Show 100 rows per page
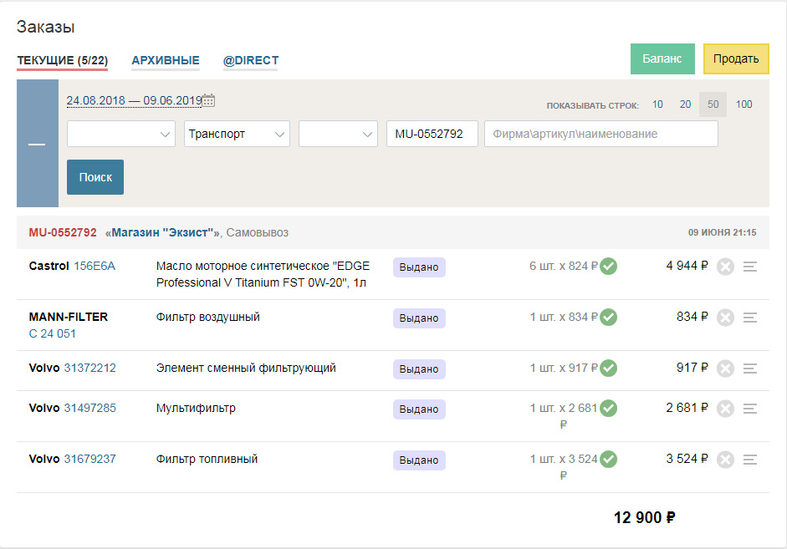 click(x=744, y=104)
